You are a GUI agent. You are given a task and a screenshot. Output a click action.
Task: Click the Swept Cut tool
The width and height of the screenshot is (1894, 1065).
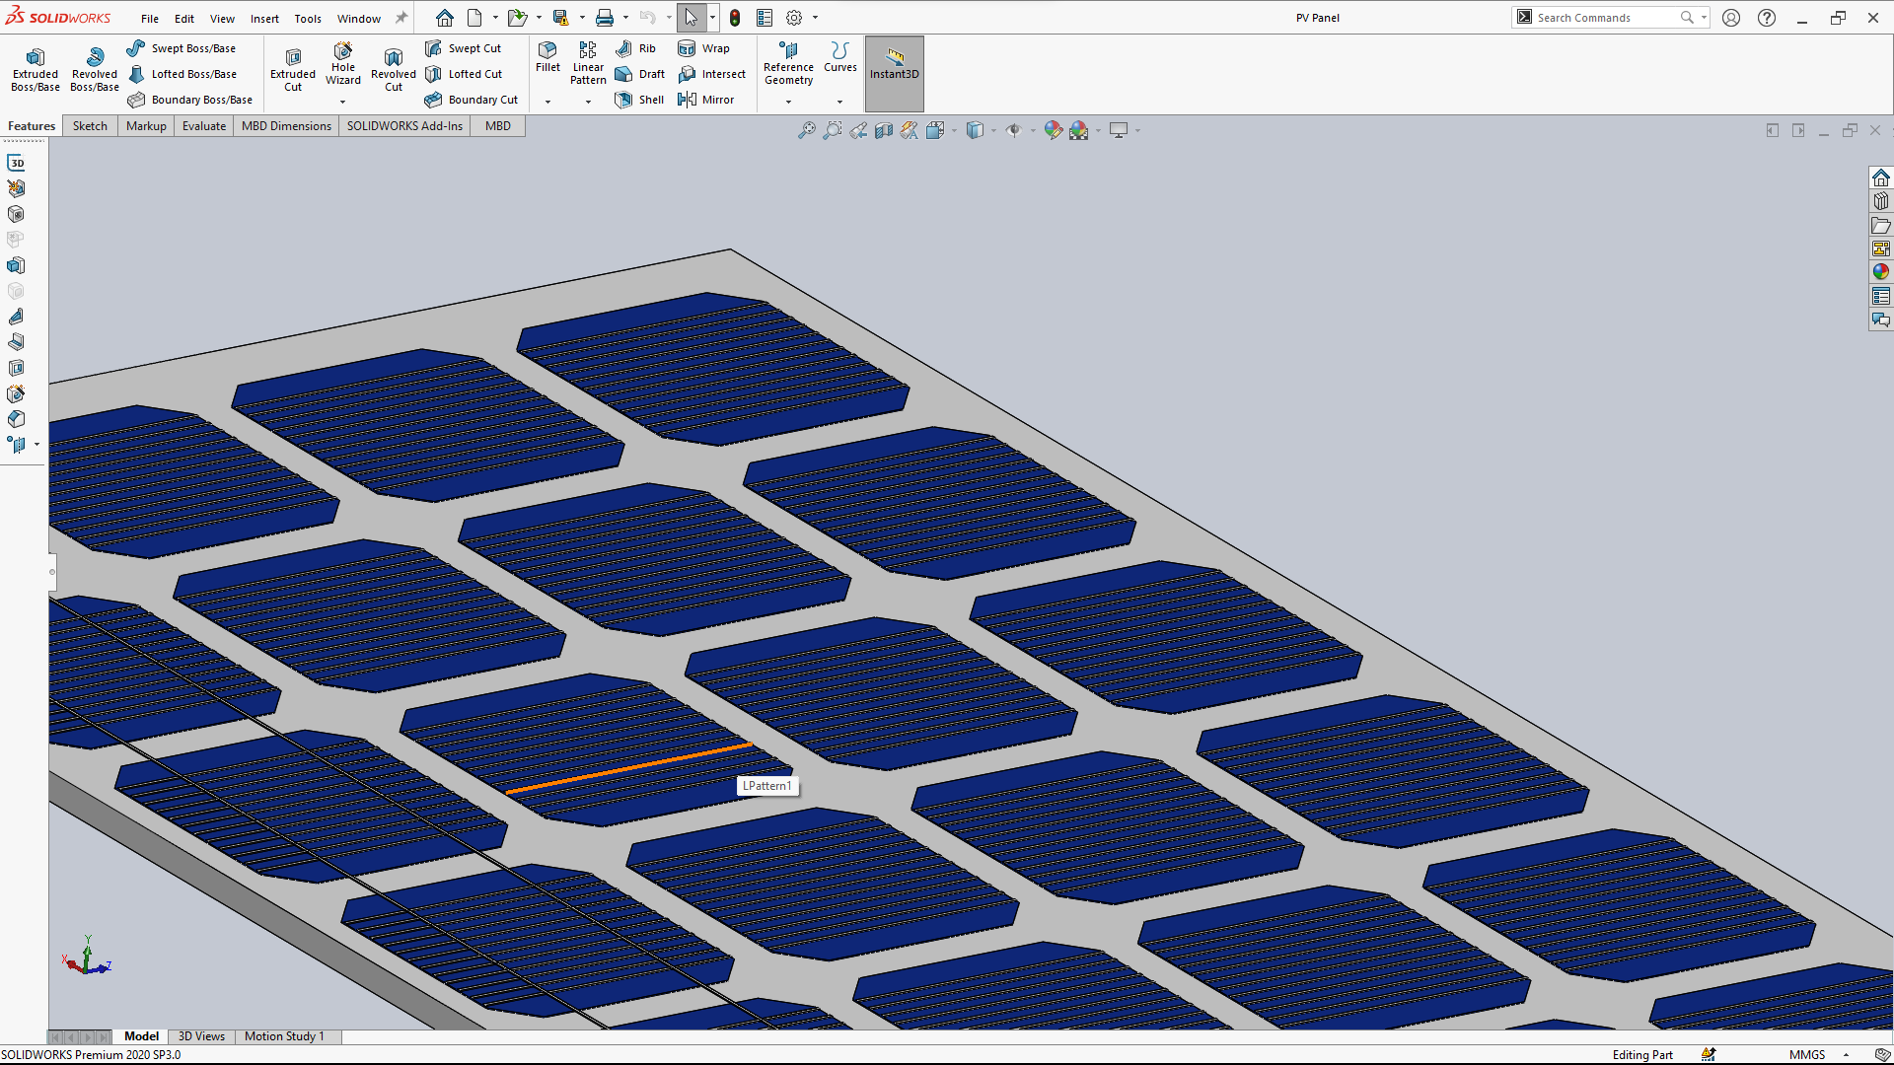tap(463, 48)
